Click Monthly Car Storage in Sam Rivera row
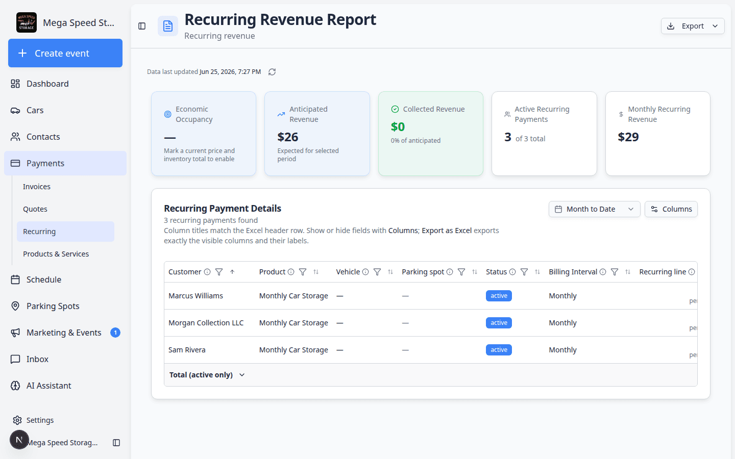This screenshot has width=735, height=459. pyautogui.click(x=293, y=350)
